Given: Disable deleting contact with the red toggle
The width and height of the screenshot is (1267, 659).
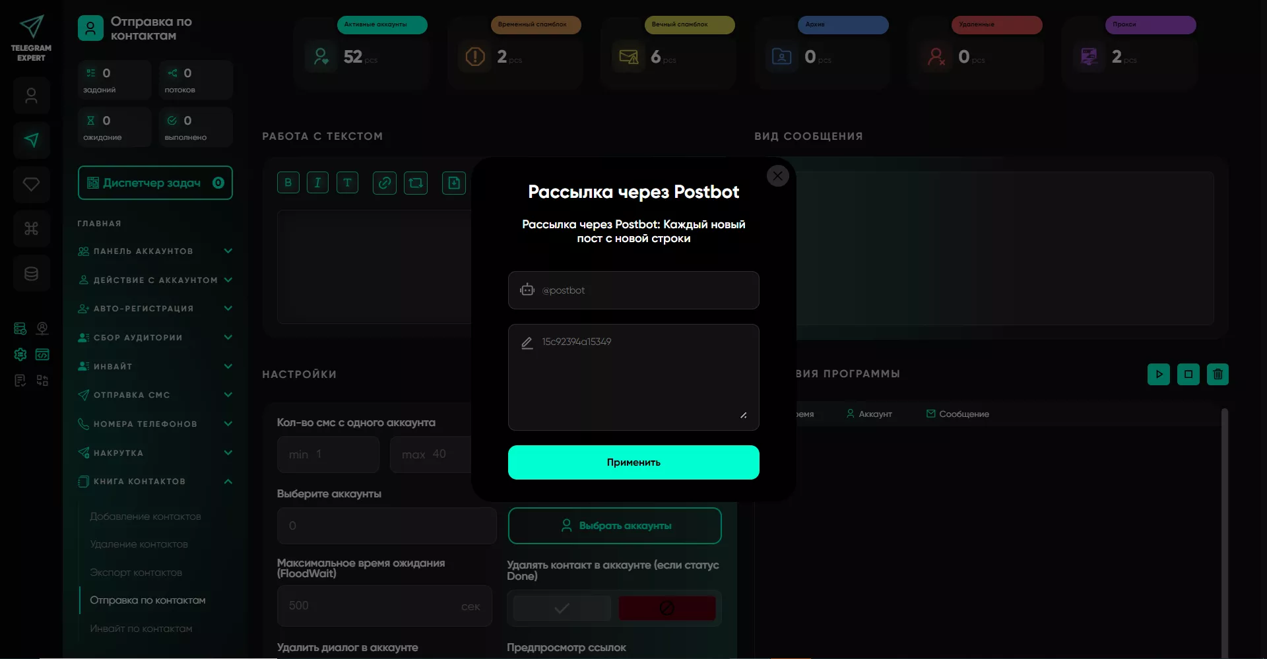Looking at the screenshot, I should pos(667,608).
